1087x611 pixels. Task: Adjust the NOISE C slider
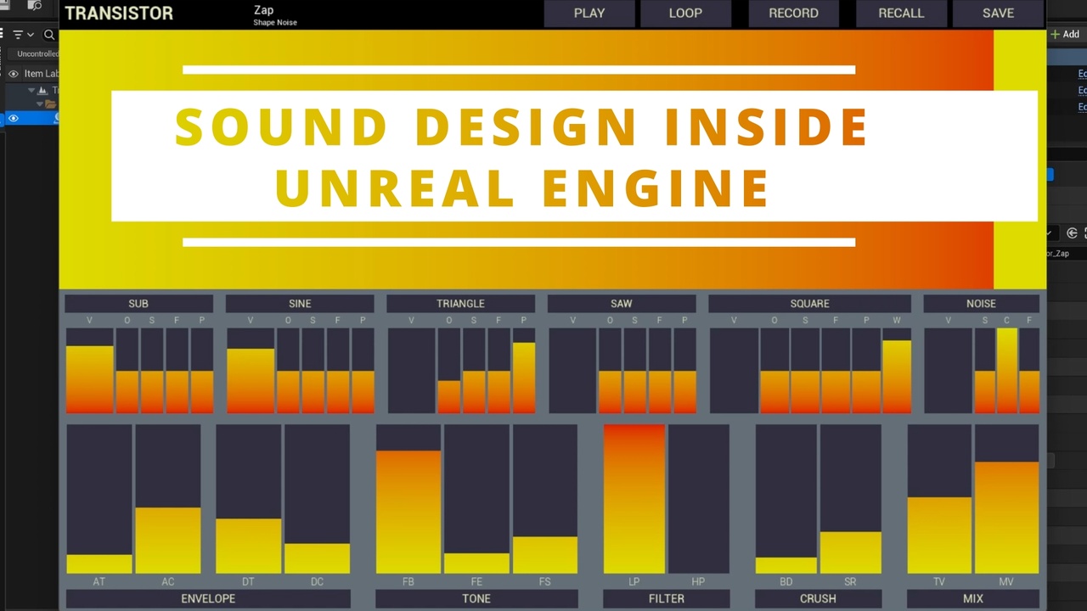tap(1006, 371)
